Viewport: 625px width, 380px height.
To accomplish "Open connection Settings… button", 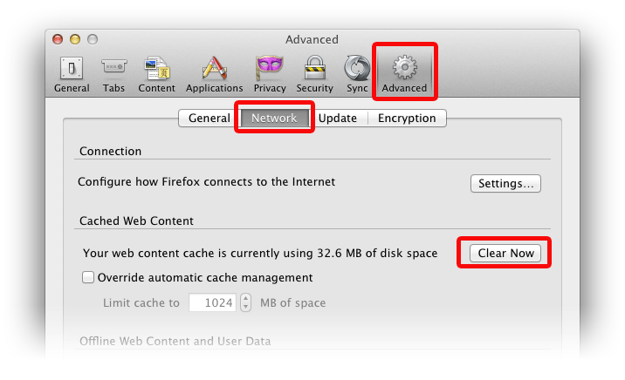I will [x=505, y=184].
